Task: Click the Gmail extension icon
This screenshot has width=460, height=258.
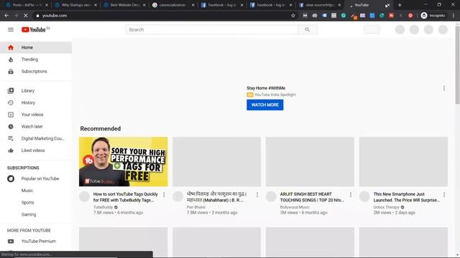Action: point(305,16)
